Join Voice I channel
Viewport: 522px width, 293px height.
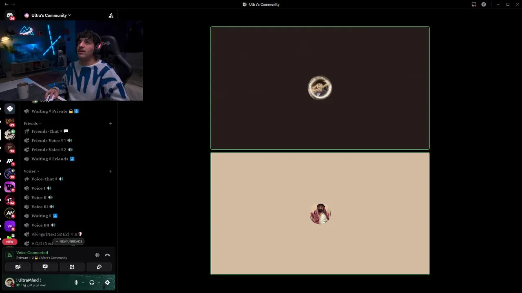tap(68, 188)
